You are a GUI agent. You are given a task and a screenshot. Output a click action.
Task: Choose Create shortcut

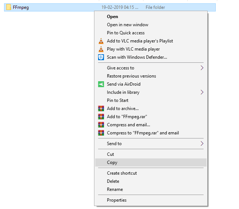pos(151,173)
